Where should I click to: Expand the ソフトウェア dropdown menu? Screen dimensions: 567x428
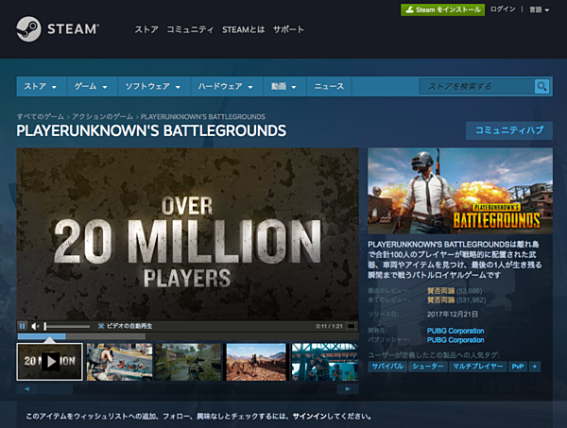(x=153, y=86)
